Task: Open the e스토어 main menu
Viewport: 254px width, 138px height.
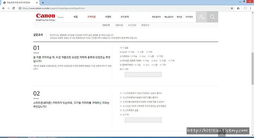Action: pyautogui.click(x=125, y=17)
